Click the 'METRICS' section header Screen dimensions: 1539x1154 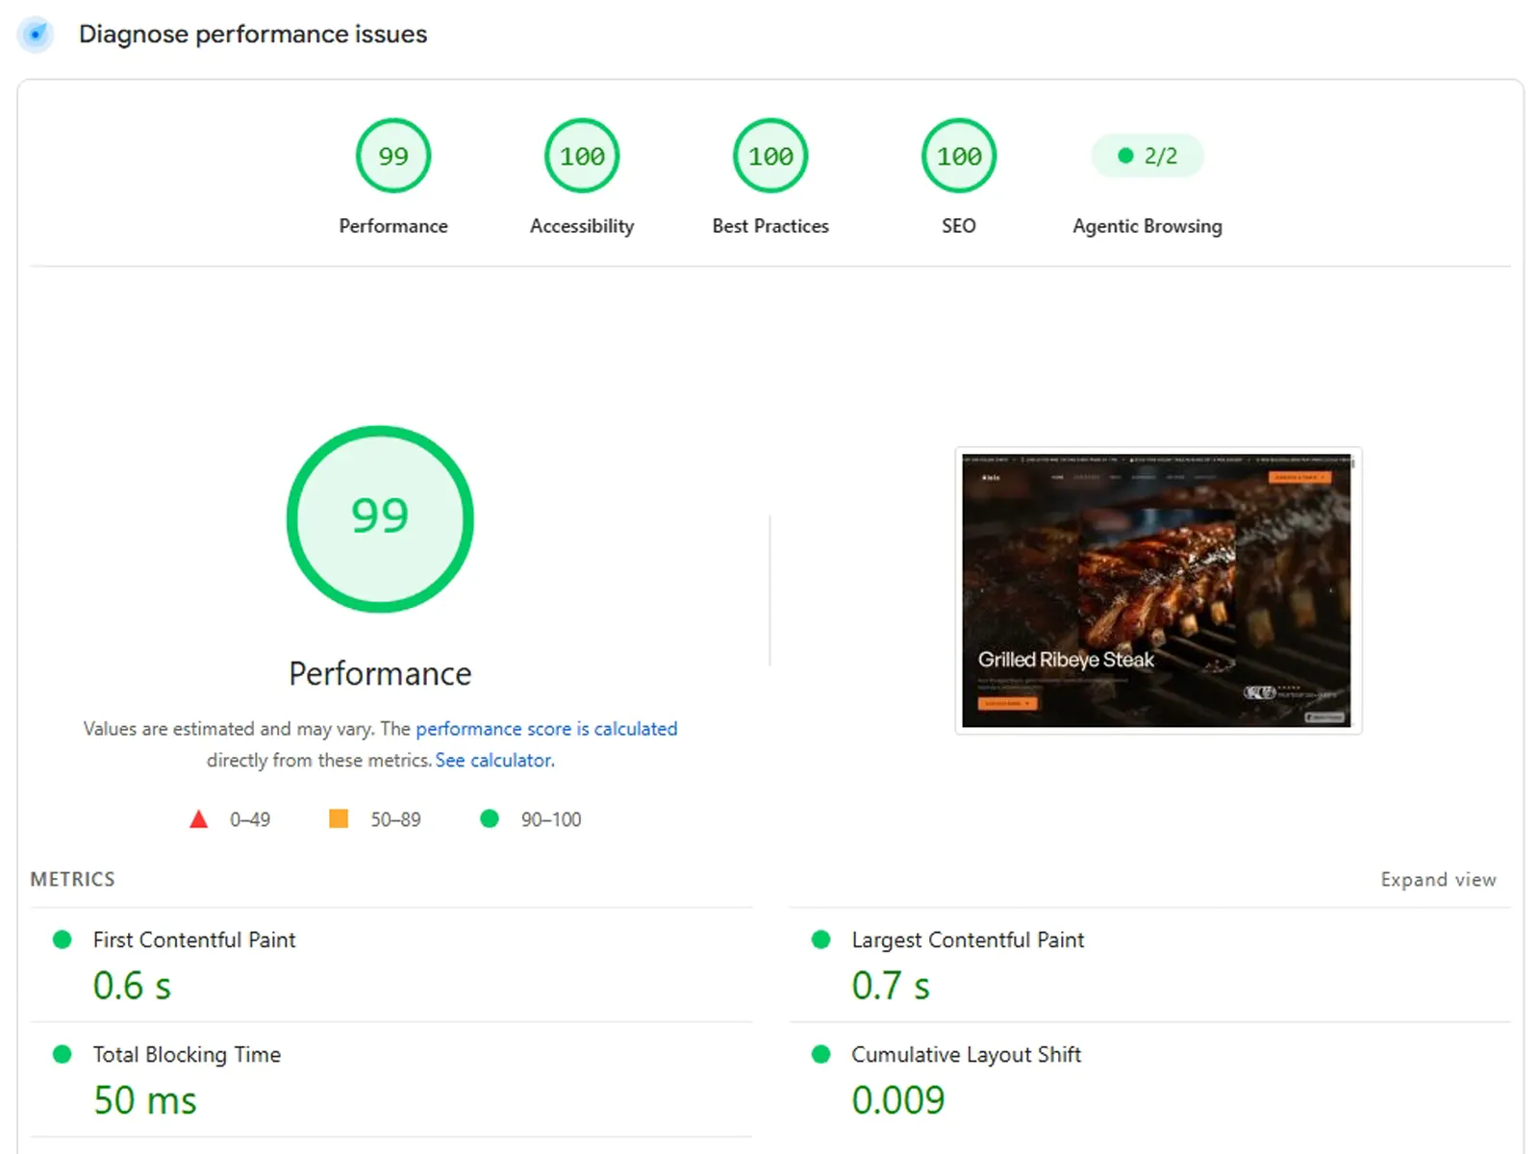72,879
